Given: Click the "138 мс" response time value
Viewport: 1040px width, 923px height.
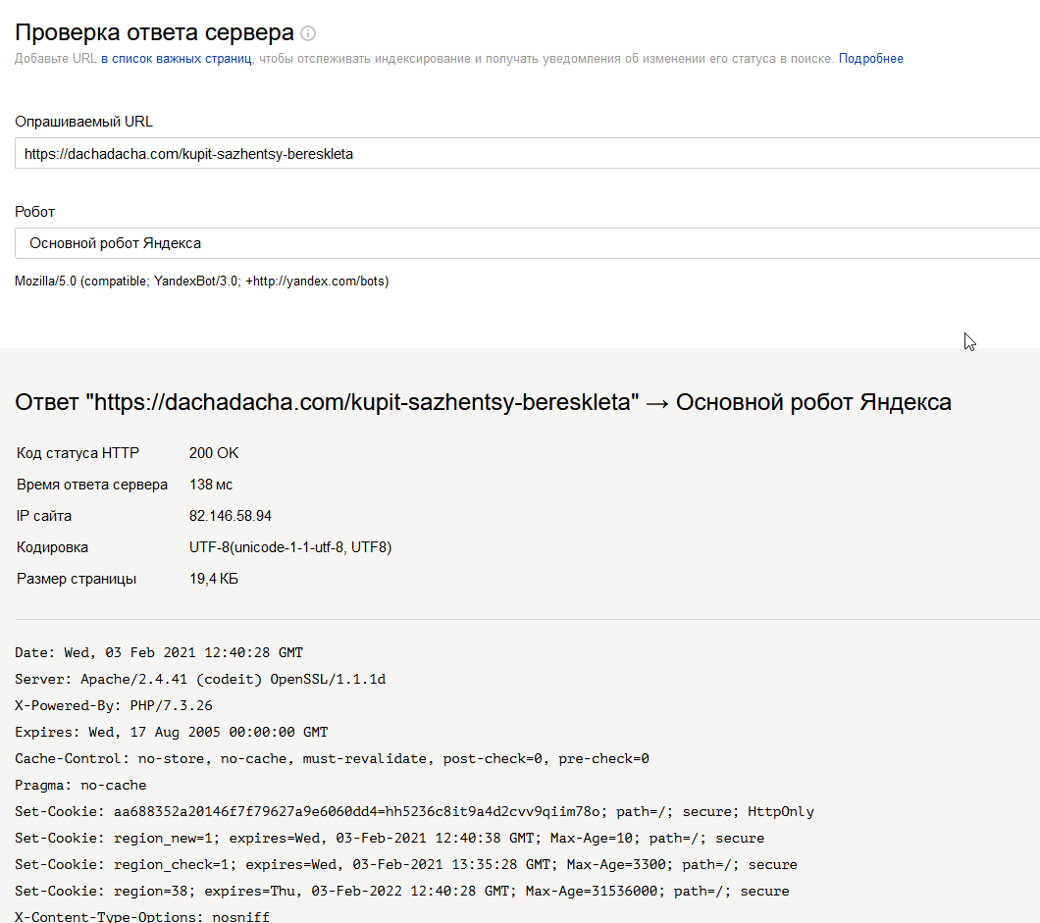Looking at the screenshot, I should (211, 485).
